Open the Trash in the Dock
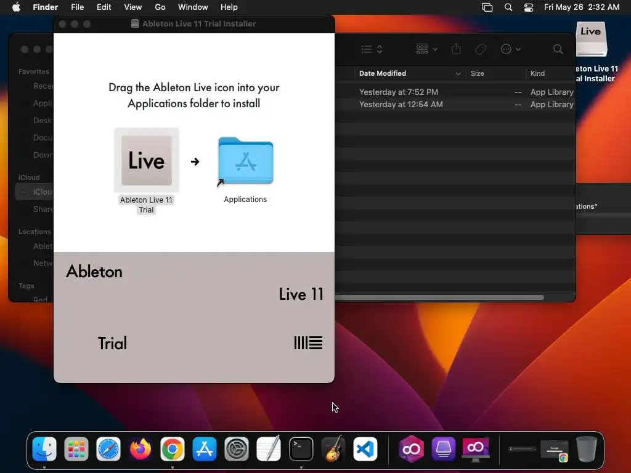The height and width of the screenshot is (473, 631). click(x=587, y=449)
